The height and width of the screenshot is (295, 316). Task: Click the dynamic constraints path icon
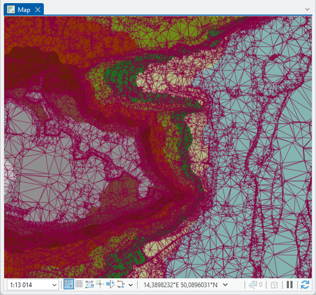point(121,284)
